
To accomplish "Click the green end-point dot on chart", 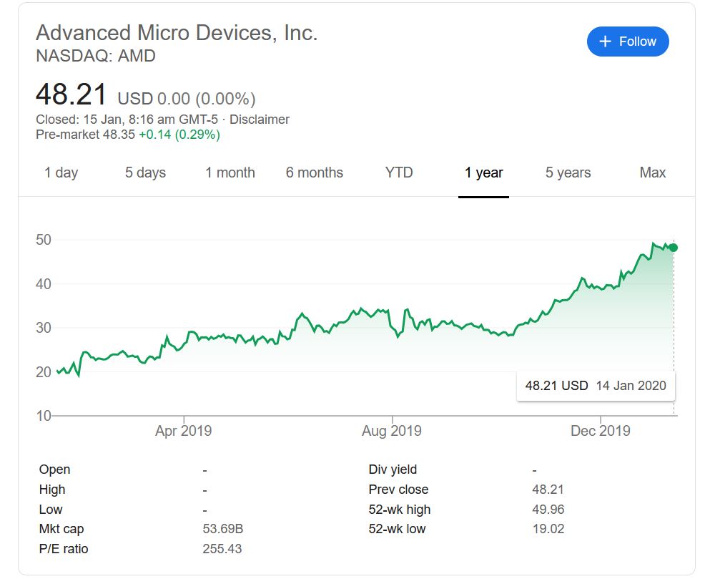I will (673, 248).
